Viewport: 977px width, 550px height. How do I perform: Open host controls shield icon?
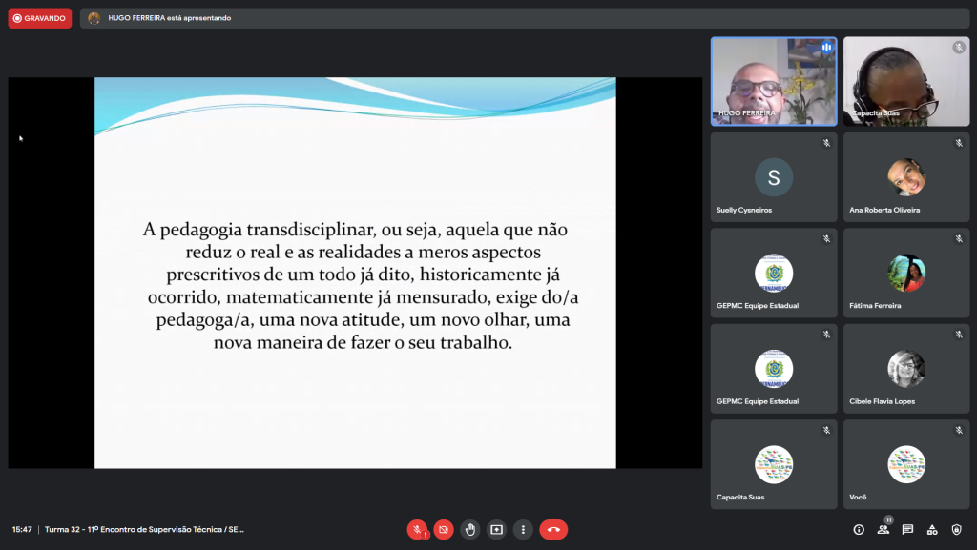click(x=956, y=529)
